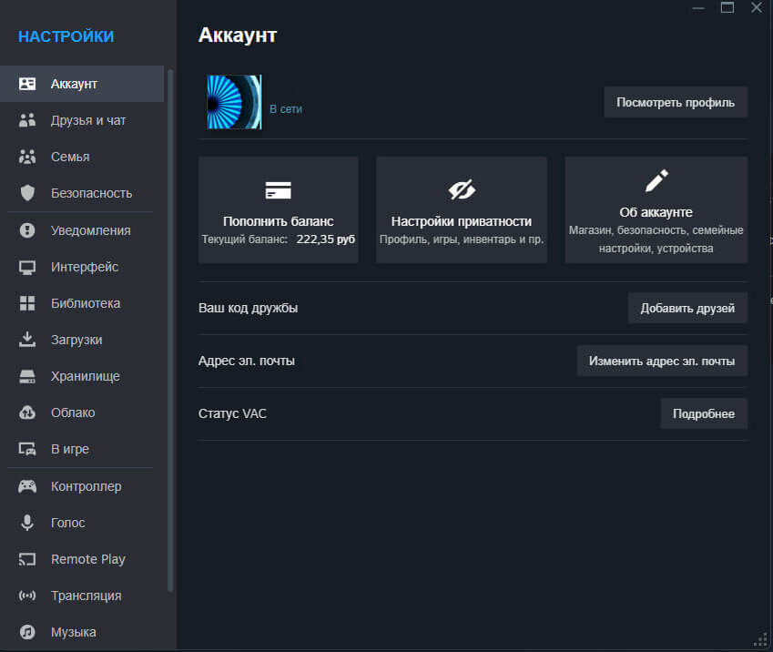Click the Controller gamepad icon
This screenshot has height=652, width=773.
(x=27, y=486)
